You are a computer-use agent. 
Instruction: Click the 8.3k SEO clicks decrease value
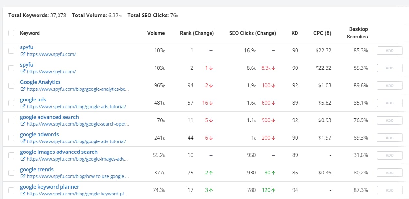(x=268, y=68)
